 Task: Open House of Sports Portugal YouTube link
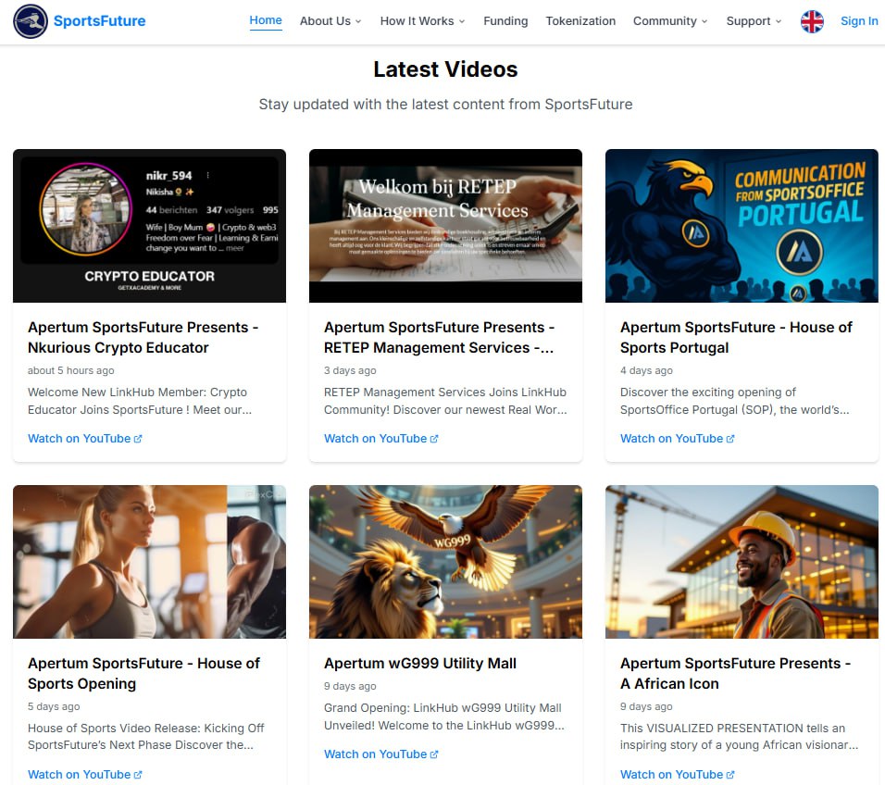(677, 439)
